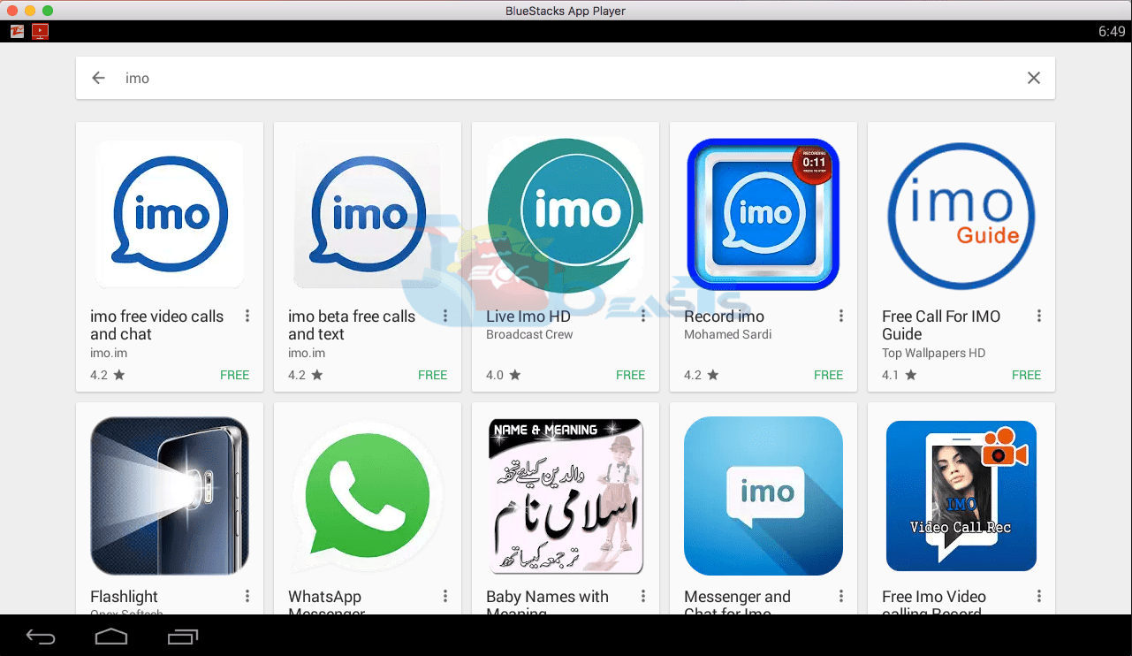Select the Free Imo Video calling Record icon

pos(961,496)
